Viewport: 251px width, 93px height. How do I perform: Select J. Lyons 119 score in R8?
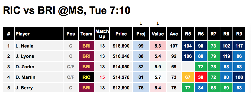226,57
